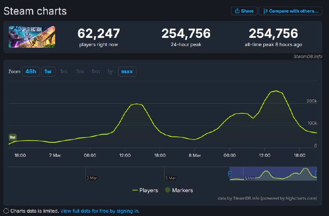This screenshot has width=329, height=216.
Task: Open the sign-in link for full data
Action: 100,211
